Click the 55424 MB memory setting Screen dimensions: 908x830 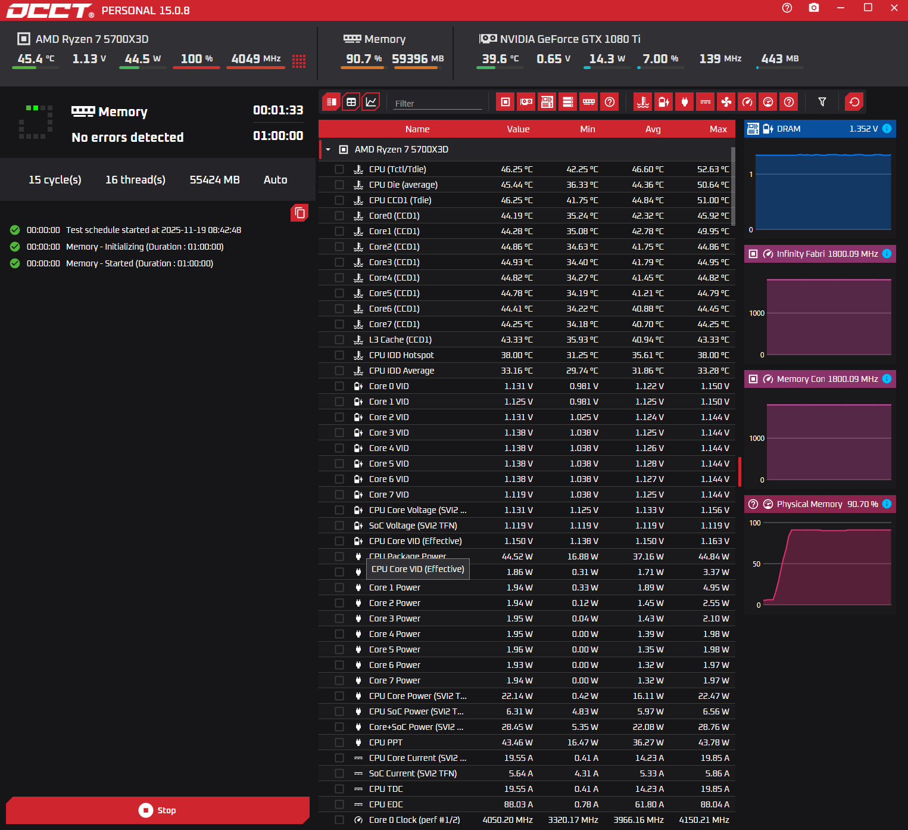(x=214, y=180)
